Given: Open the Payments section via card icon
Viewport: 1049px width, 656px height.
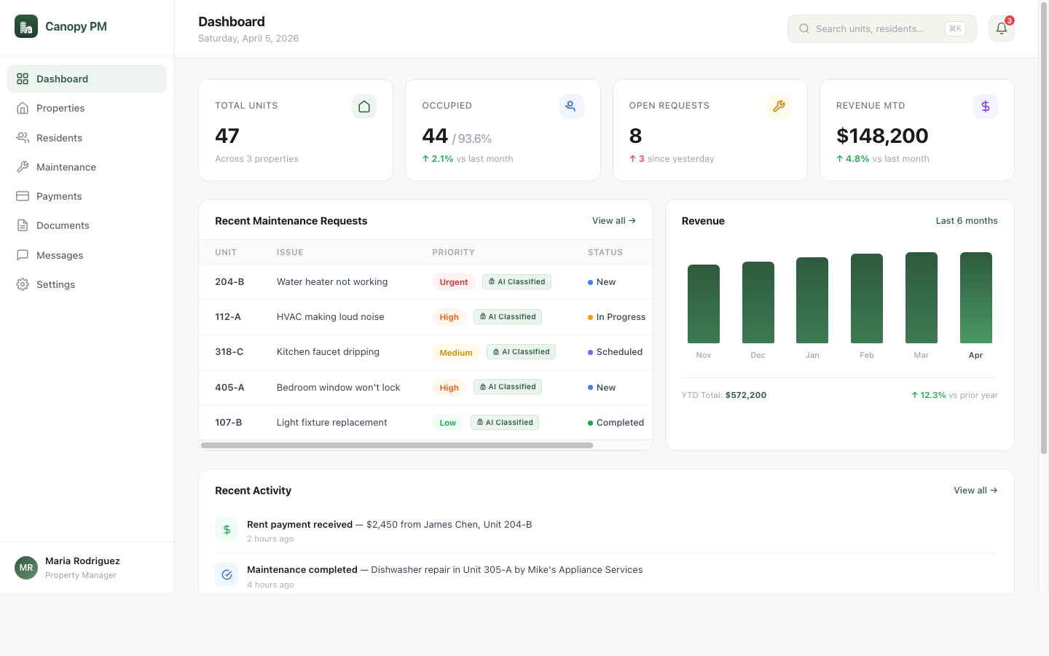Looking at the screenshot, I should (x=23, y=195).
